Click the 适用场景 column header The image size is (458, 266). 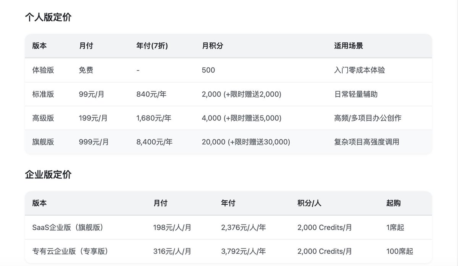tap(348, 46)
